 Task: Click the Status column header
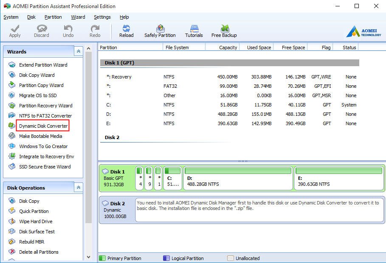coord(346,48)
